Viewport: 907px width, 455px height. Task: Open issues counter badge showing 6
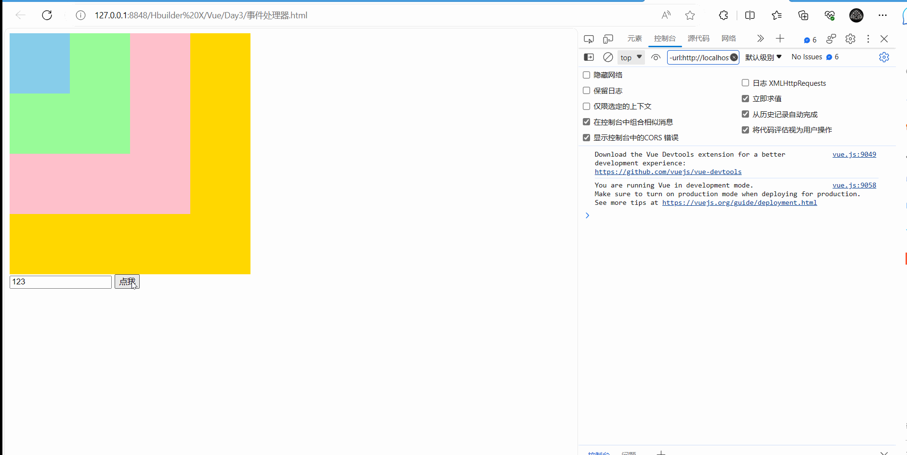tap(810, 40)
